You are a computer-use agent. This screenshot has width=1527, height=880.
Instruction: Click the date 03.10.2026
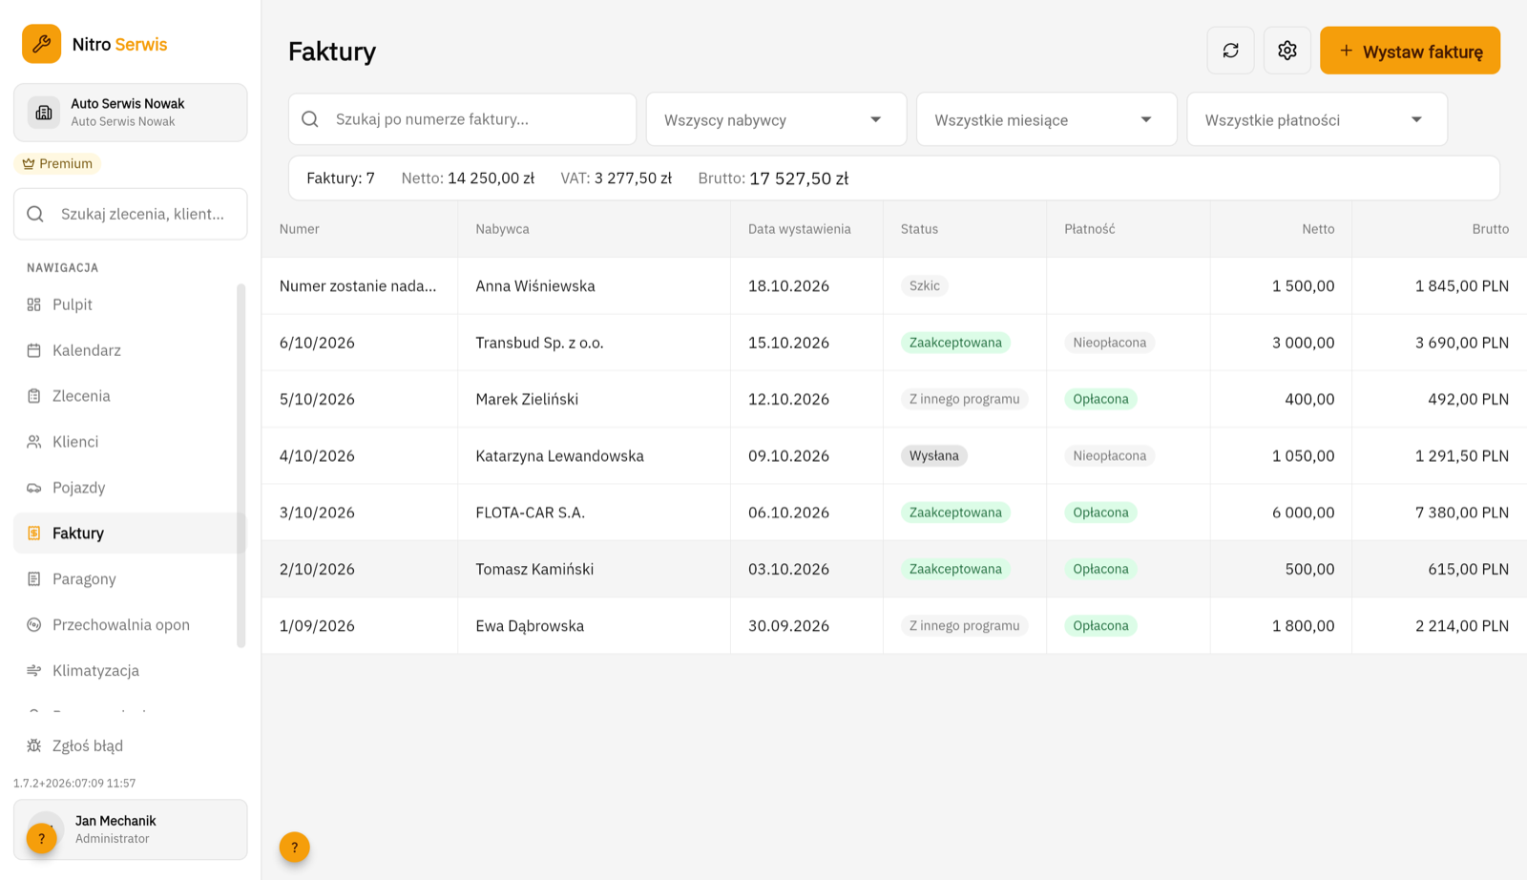tap(788, 569)
